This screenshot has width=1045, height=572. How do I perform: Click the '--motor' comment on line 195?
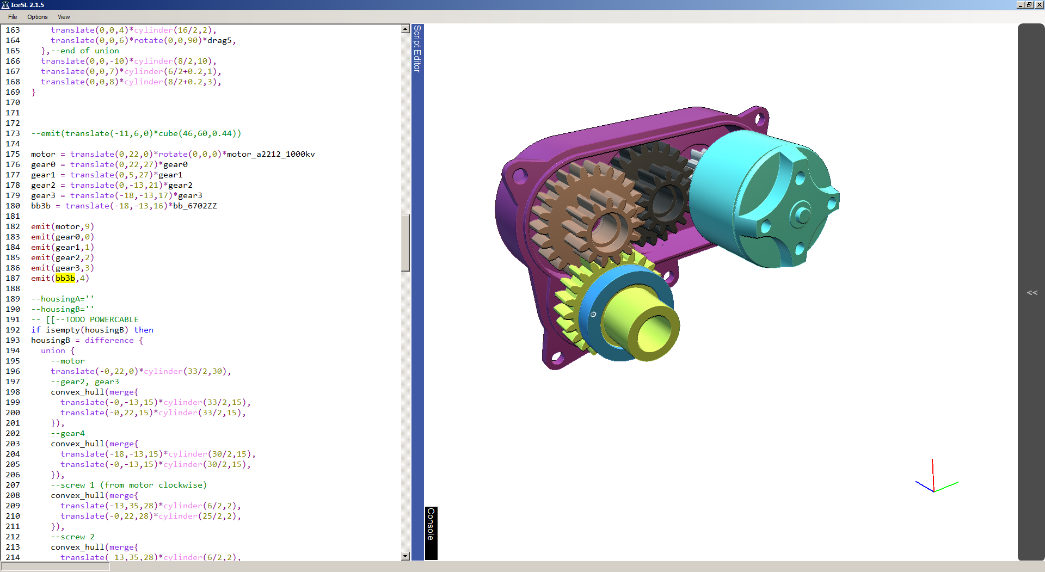pyautogui.click(x=68, y=361)
